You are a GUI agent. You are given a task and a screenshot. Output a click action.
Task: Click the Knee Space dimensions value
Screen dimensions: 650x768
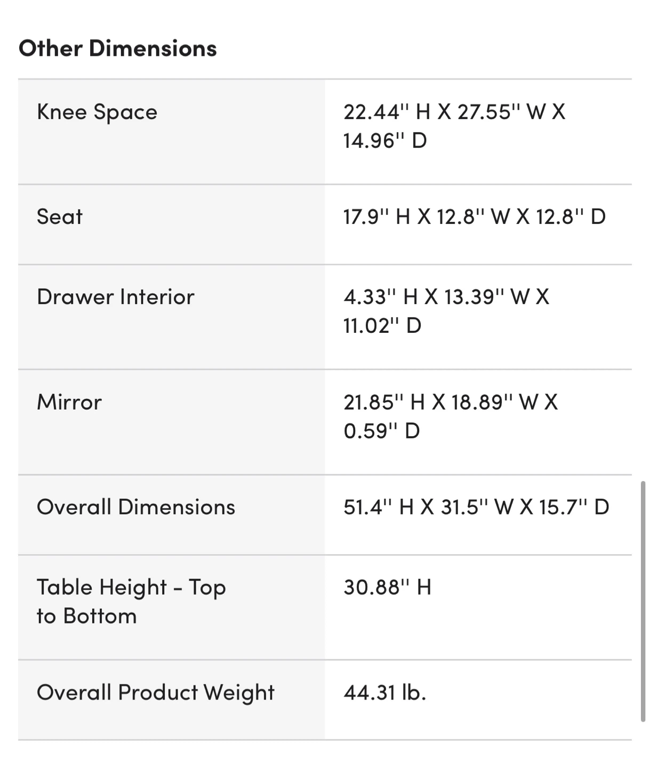tap(454, 126)
